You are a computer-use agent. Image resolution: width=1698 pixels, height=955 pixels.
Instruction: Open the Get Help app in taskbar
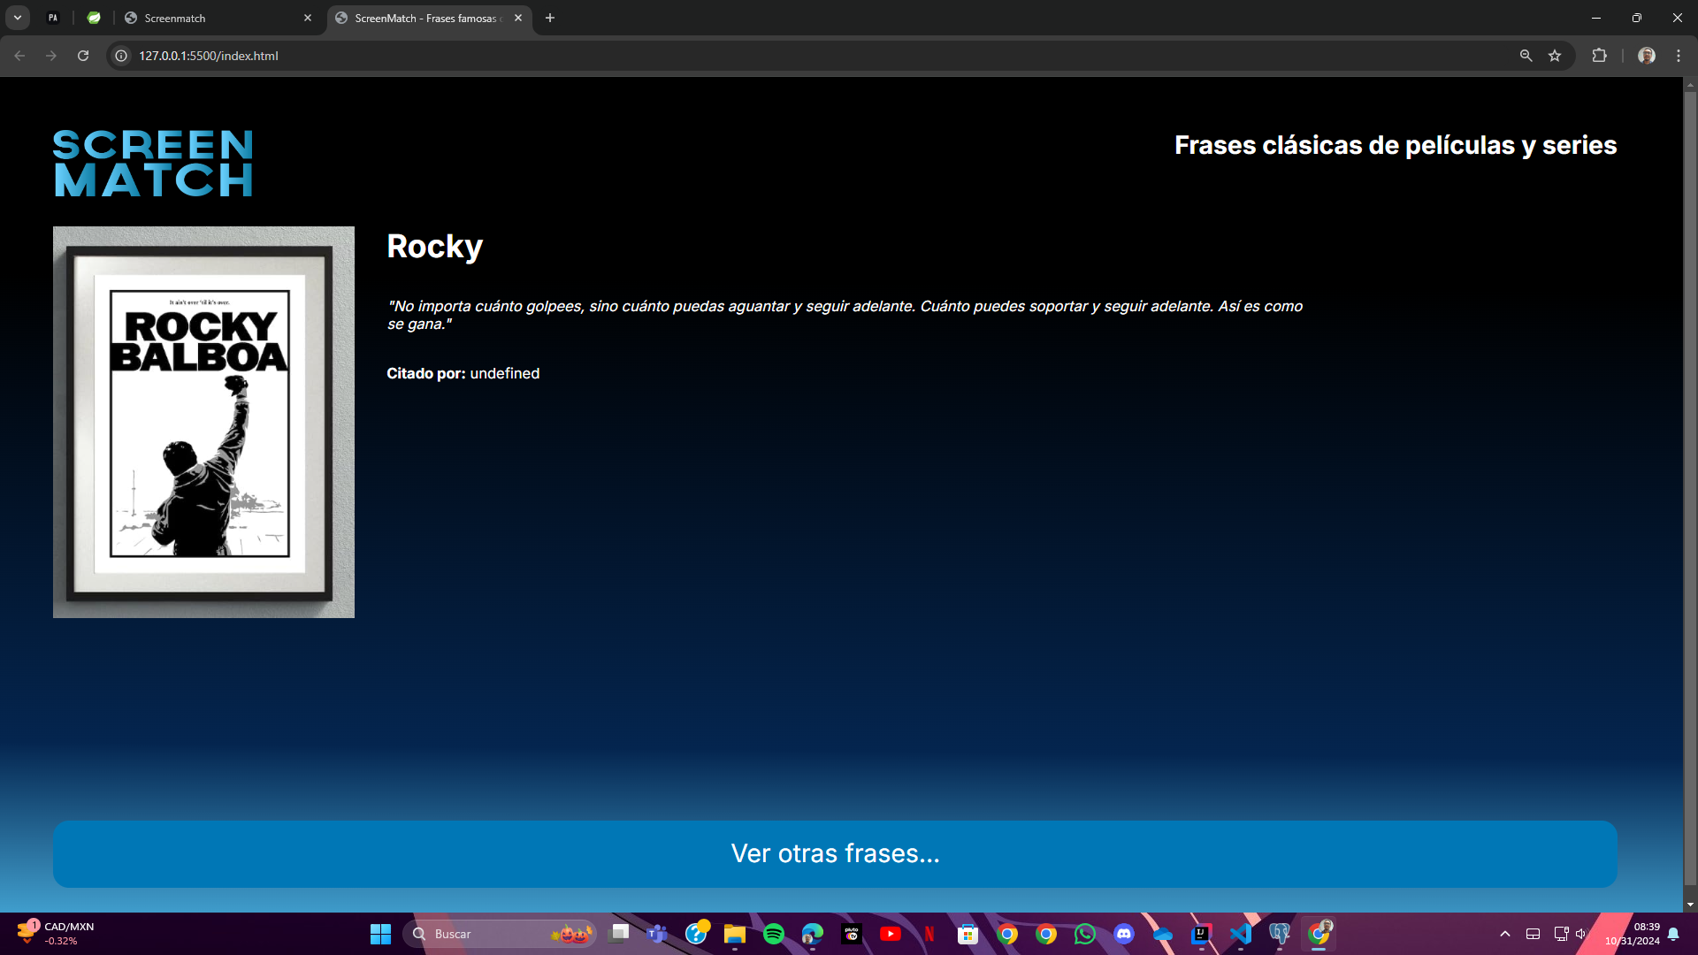pyautogui.click(x=697, y=933)
